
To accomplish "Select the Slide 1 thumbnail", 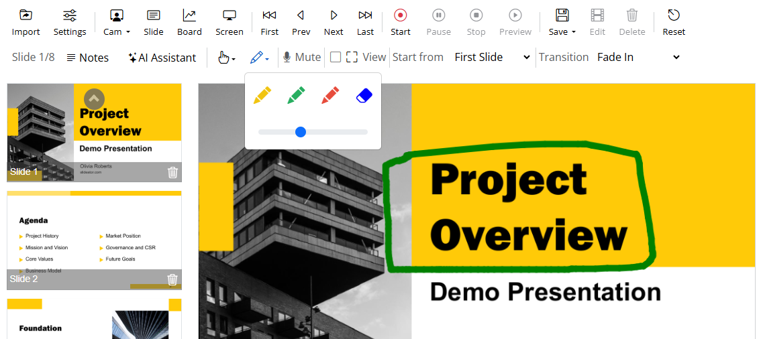I will click(x=95, y=133).
